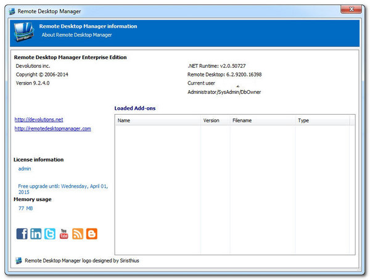This screenshot has width=370, height=280.
Task: Visit the http://remotedesktopmanager.com link
Action: [52, 129]
